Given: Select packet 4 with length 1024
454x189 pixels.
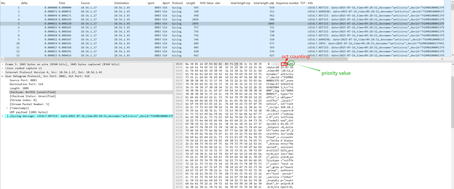Looking at the screenshot, I should tap(222, 19).
